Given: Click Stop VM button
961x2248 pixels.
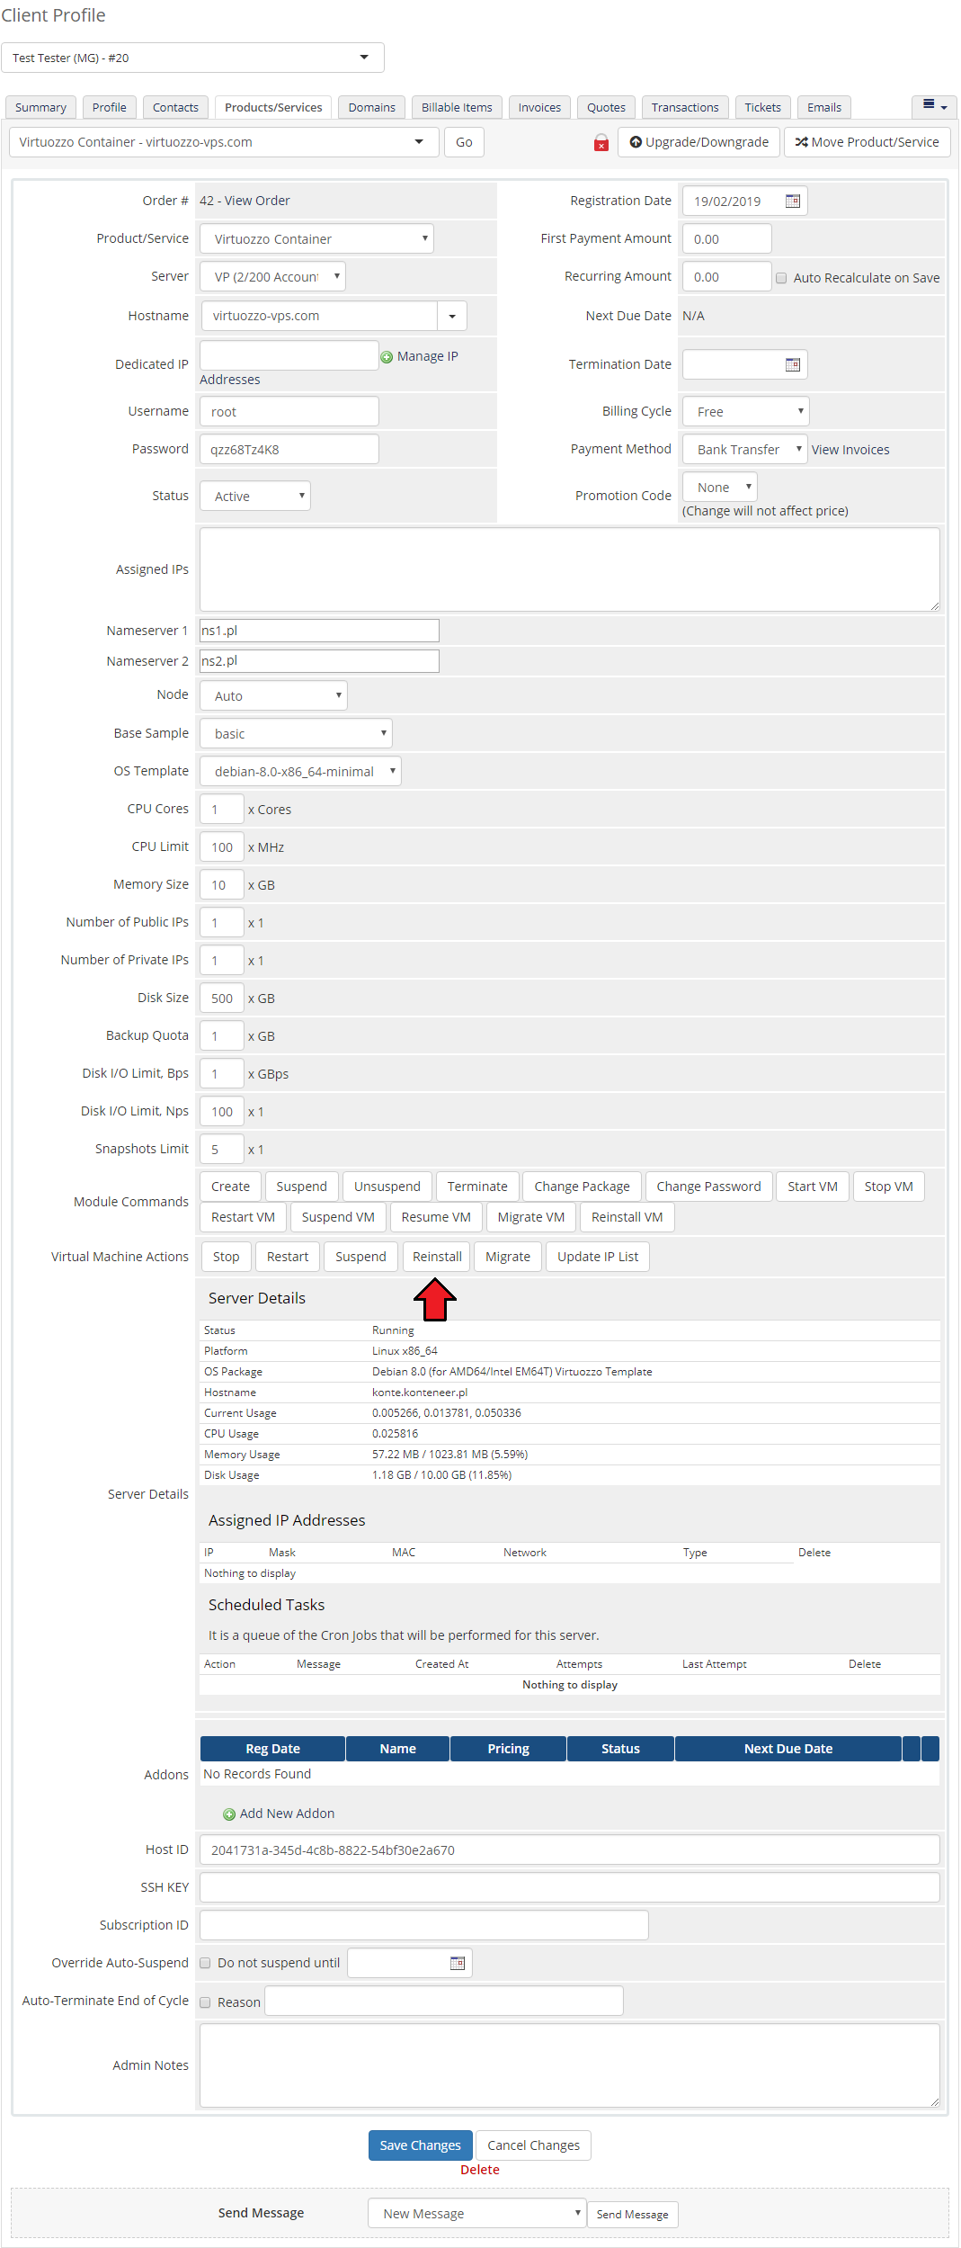Looking at the screenshot, I should pyautogui.click(x=888, y=1187).
